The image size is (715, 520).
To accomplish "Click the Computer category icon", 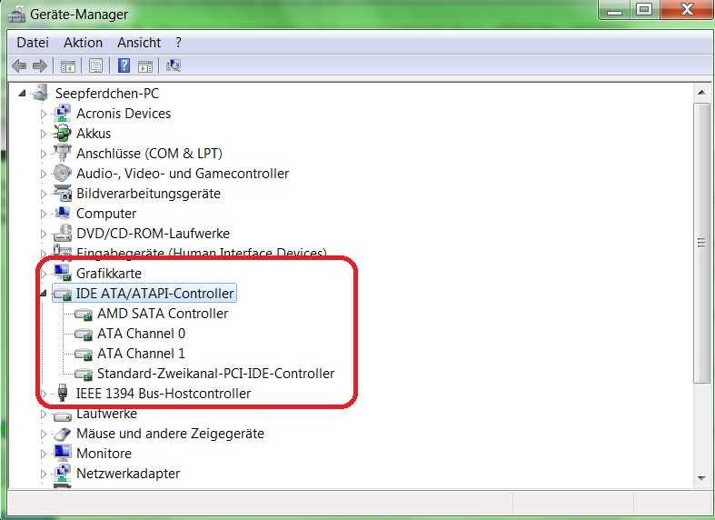I will pos(62,213).
